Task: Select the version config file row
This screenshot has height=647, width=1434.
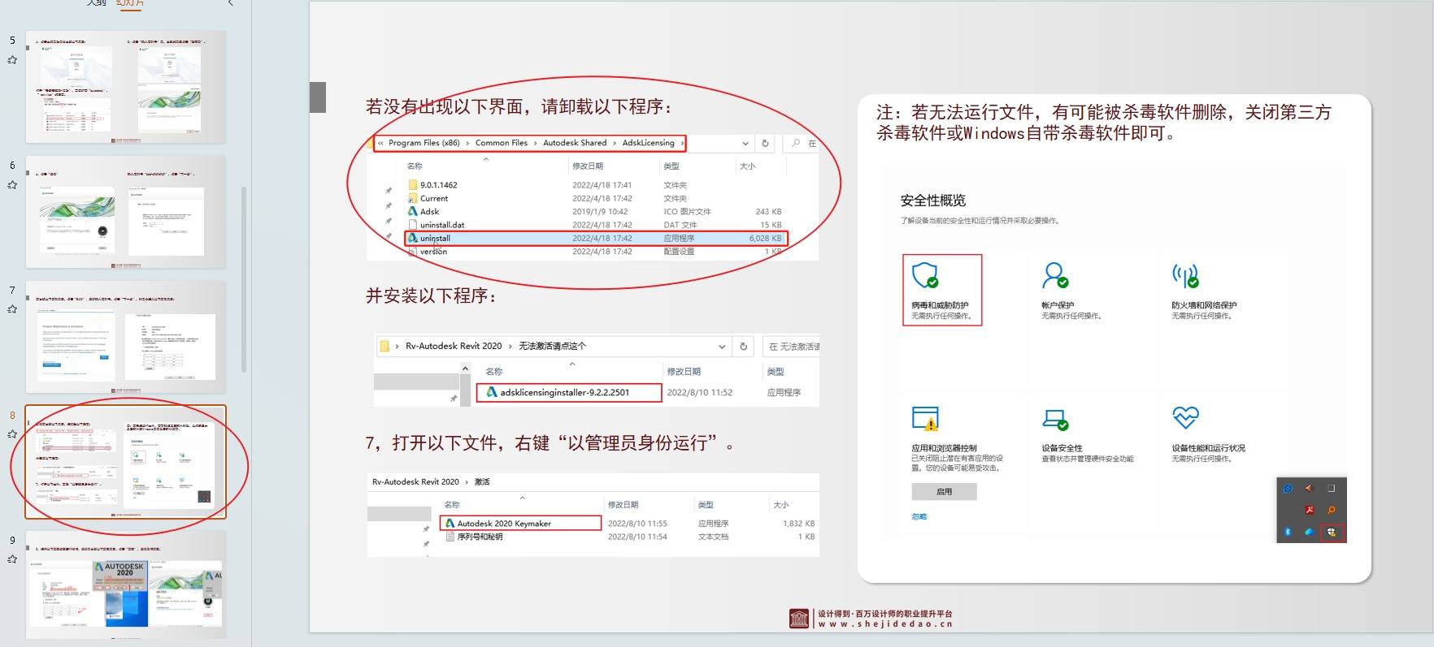Action: coord(595,252)
